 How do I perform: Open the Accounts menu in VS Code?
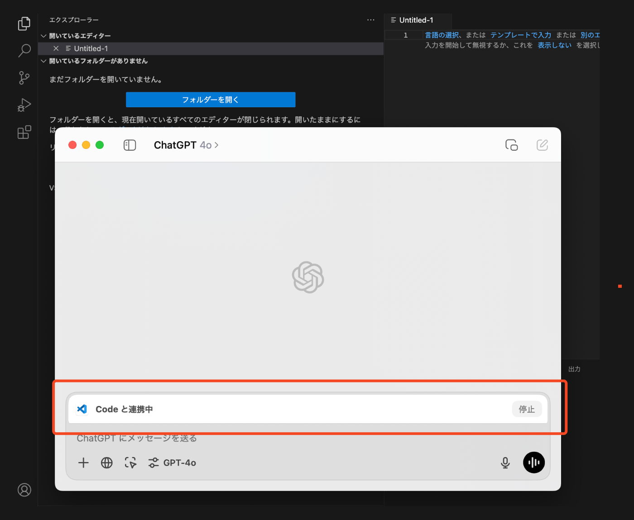[24, 490]
